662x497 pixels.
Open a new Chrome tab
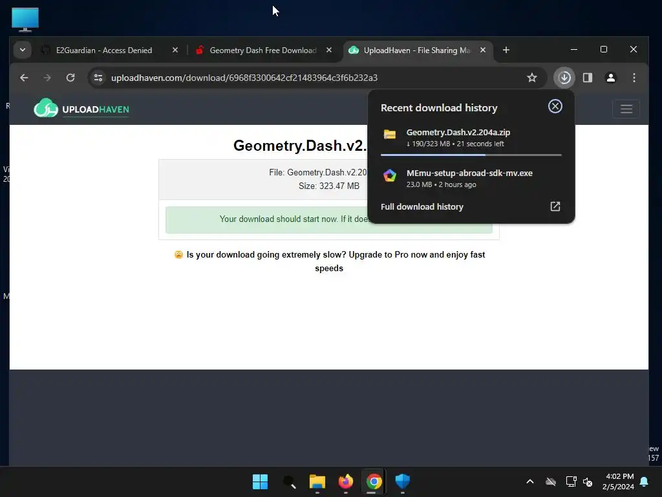tap(506, 50)
